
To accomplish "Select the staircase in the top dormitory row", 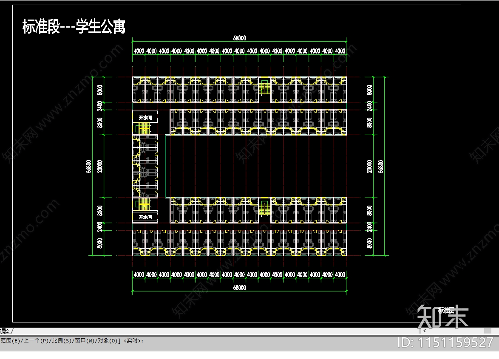I will 264,88.
